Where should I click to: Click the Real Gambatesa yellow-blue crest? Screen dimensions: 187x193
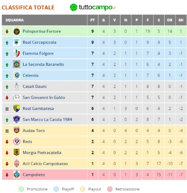coord(16,108)
